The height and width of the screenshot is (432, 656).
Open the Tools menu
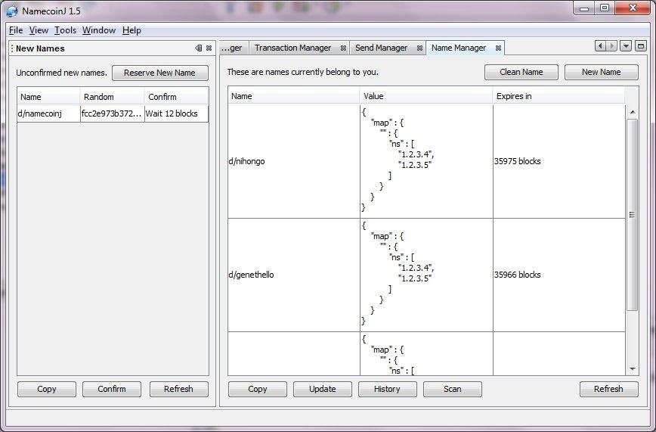65,30
